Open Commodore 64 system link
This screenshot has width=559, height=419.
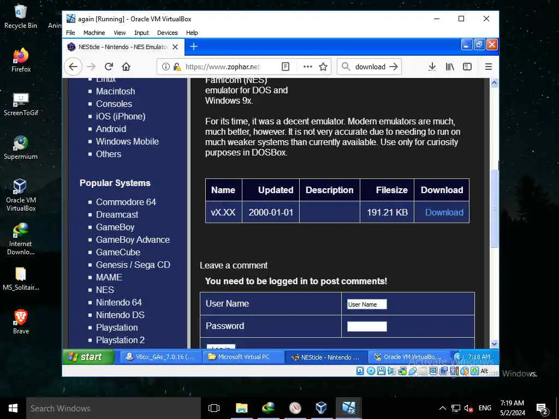(x=126, y=202)
